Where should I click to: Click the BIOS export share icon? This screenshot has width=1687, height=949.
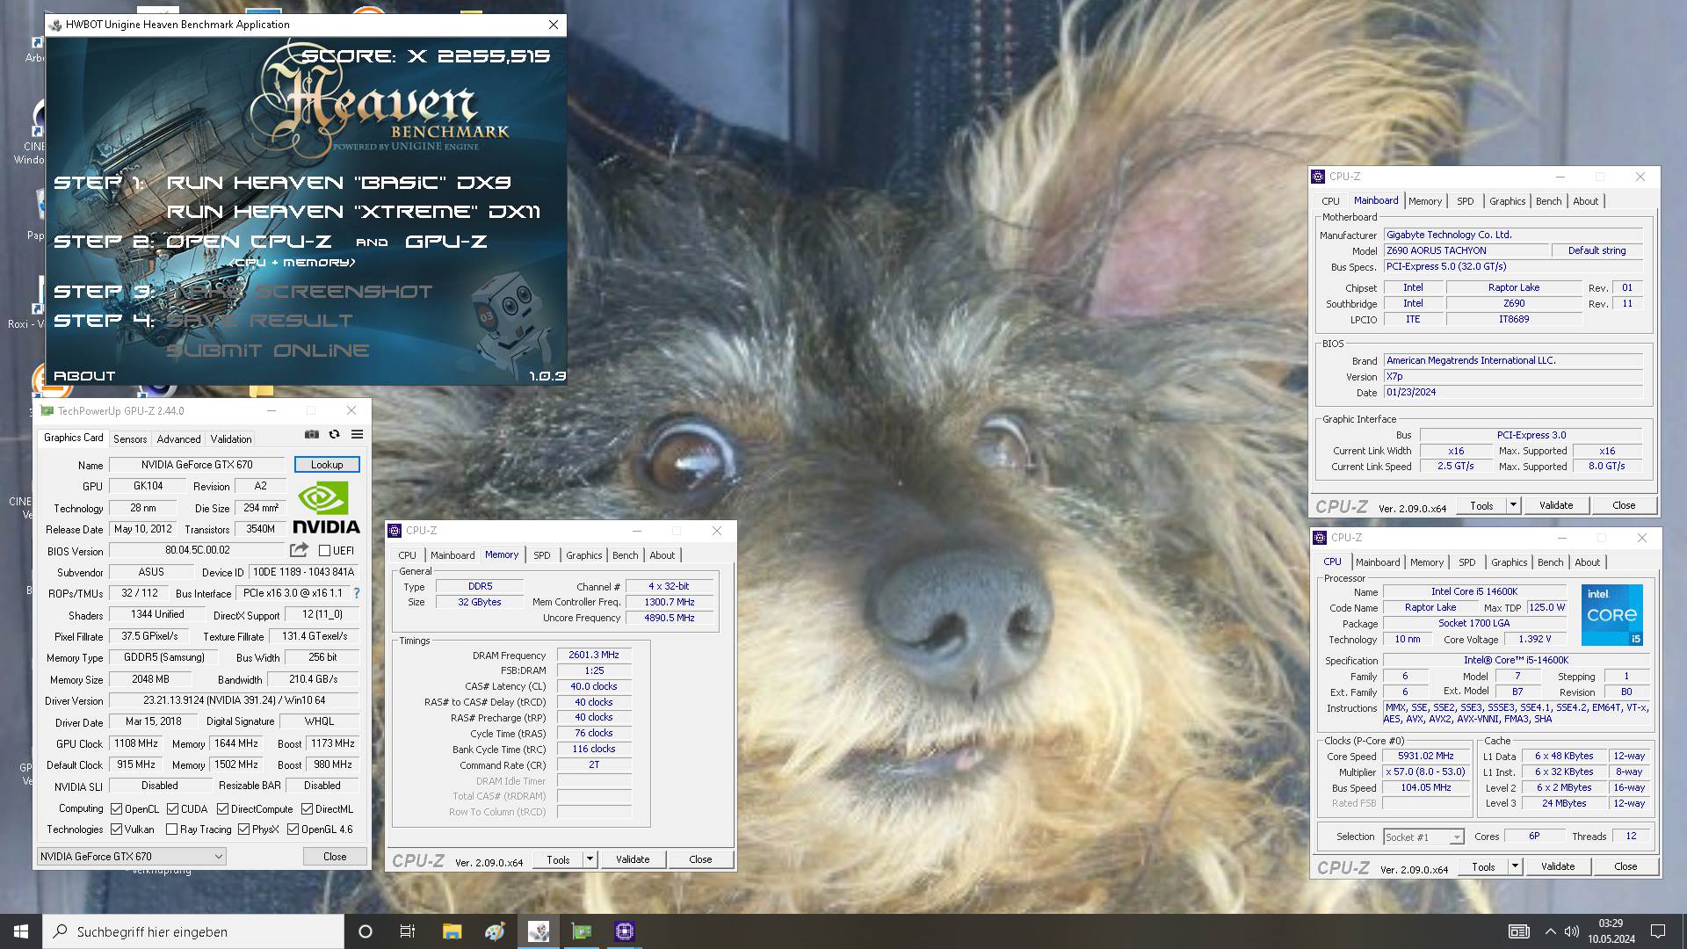(x=299, y=550)
